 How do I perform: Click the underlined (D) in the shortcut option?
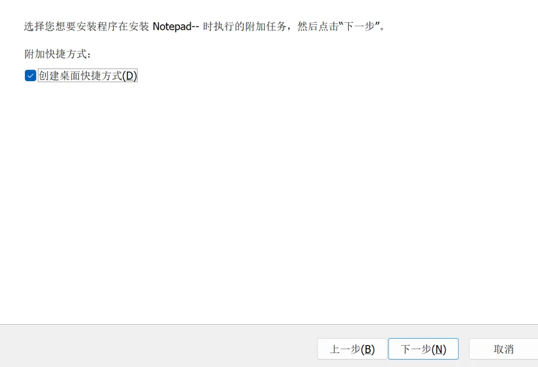click(x=130, y=76)
